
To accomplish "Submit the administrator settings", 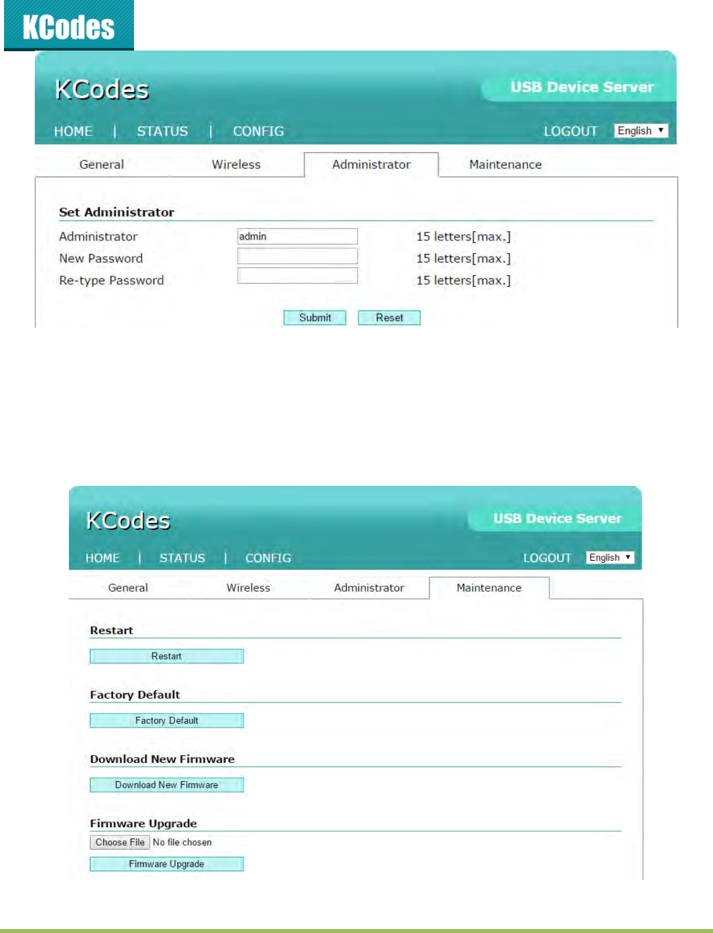I will [x=314, y=318].
